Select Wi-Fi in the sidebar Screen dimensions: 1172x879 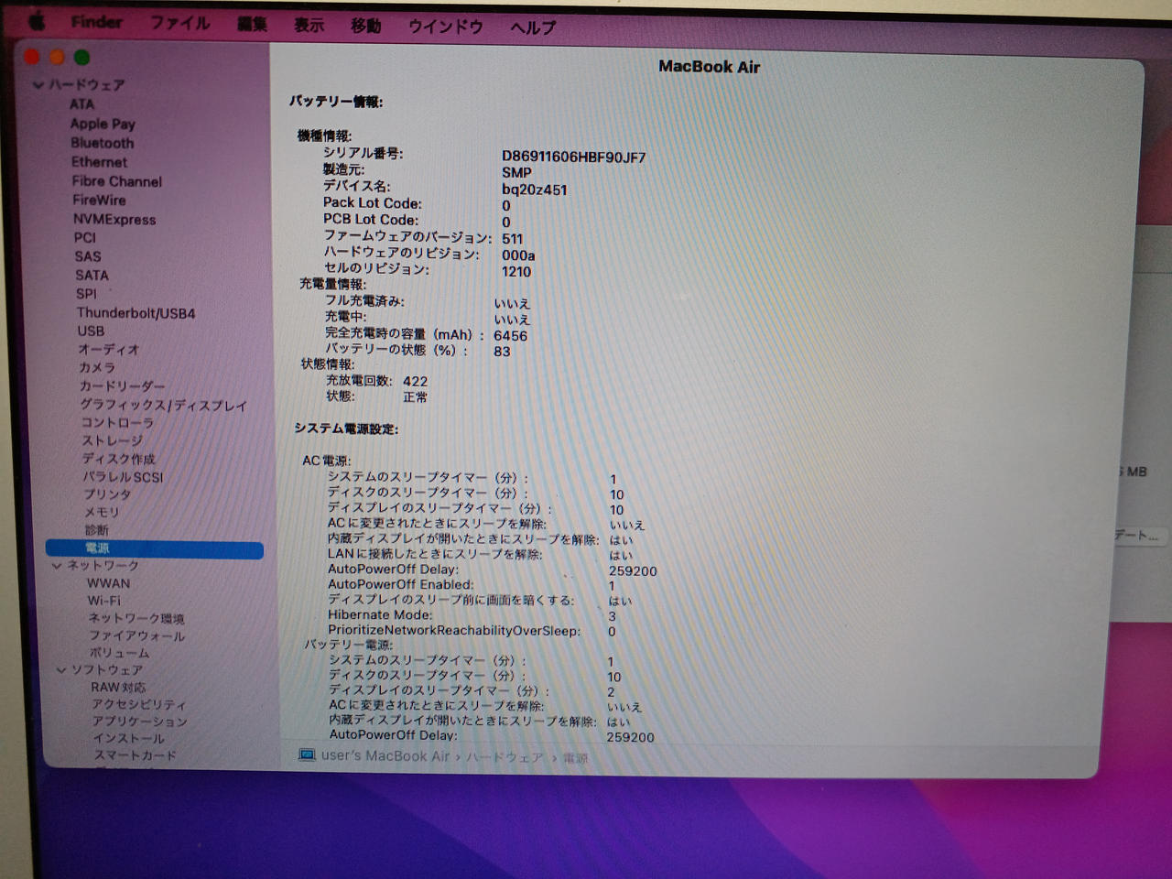click(103, 601)
